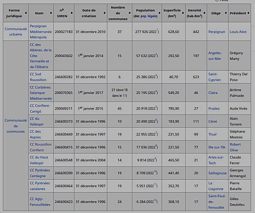Image resolution: width=255 pixels, height=213 pixels.
Task: Open CC des Albères, Côte Vermeille link
Action: [x=40, y=56]
